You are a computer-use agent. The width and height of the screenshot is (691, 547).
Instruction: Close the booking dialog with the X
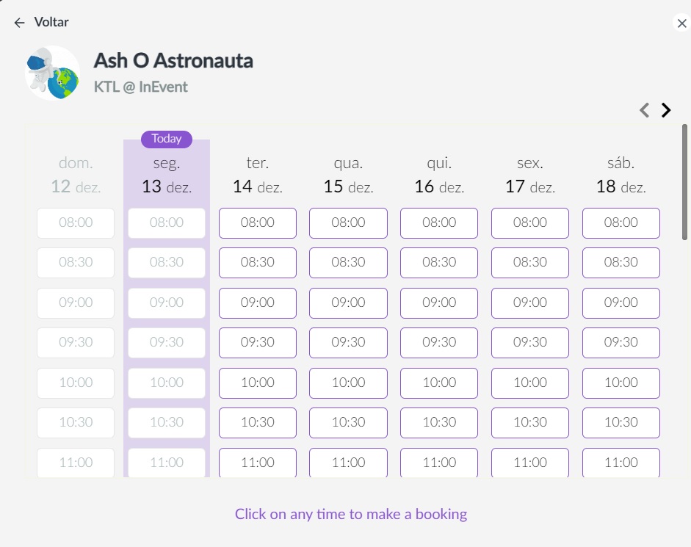(x=681, y=23)
